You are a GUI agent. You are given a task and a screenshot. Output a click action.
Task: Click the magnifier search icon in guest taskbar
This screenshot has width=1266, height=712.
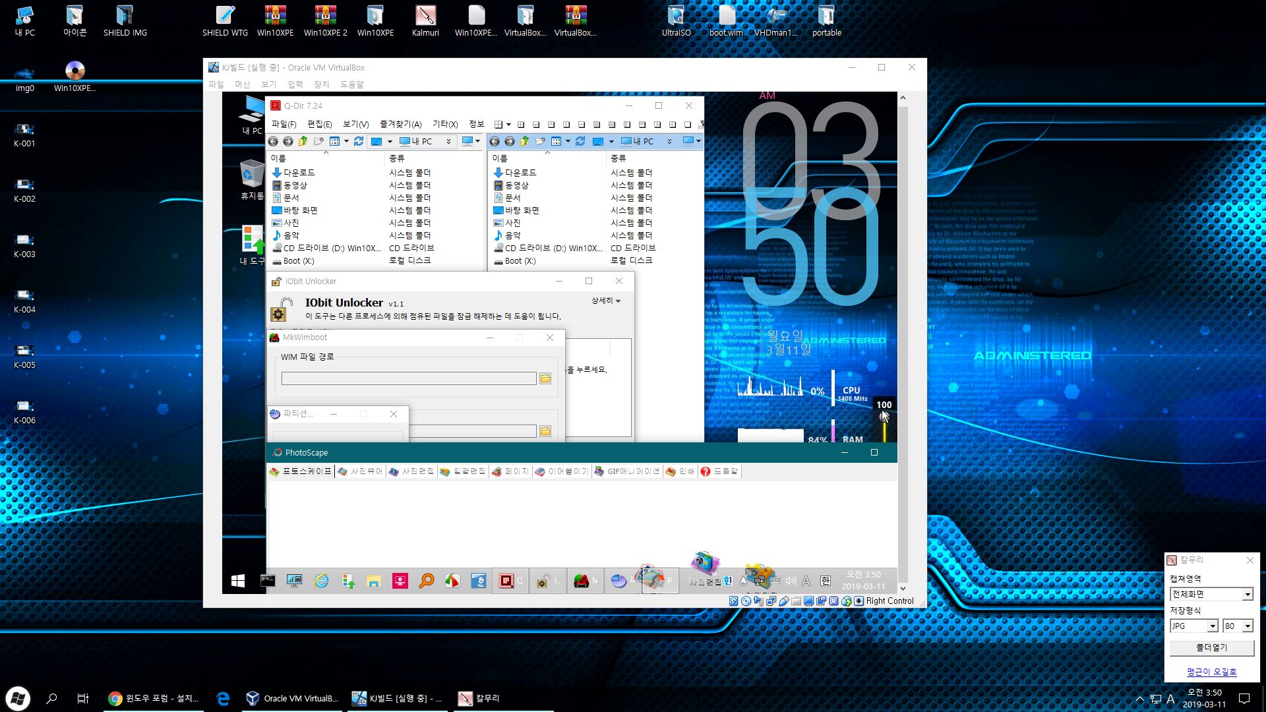click(x=427, y=581)
